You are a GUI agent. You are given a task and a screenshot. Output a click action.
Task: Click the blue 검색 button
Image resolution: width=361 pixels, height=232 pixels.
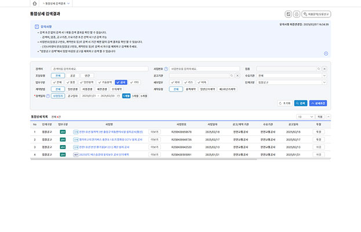(x=300, y=103)
